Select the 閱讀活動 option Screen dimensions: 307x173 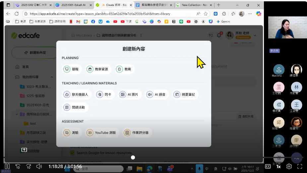tap(75, 108)
